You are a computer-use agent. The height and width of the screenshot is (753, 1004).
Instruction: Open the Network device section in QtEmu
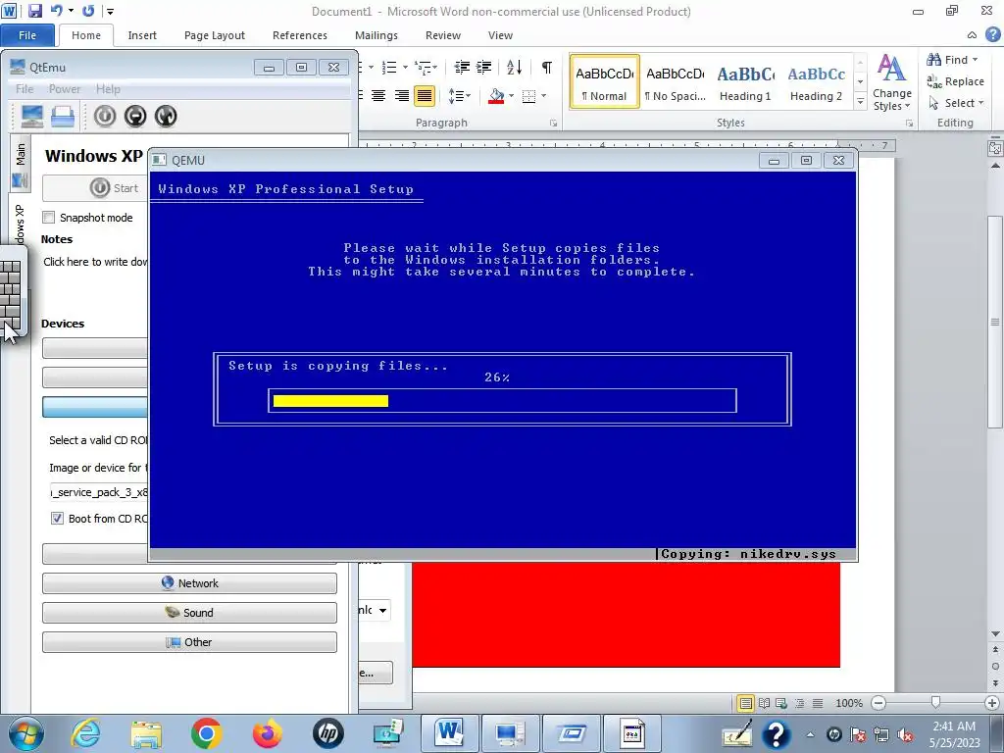coord(189,583)
